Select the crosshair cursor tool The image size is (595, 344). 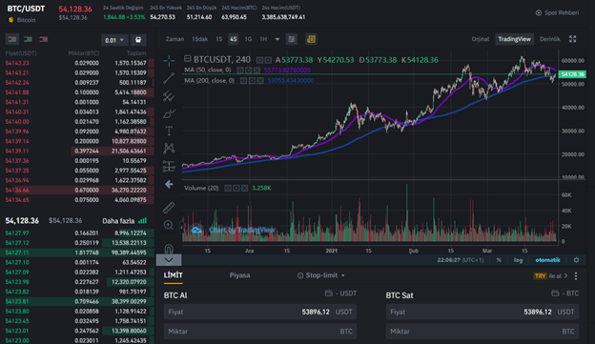coord(169,60)
